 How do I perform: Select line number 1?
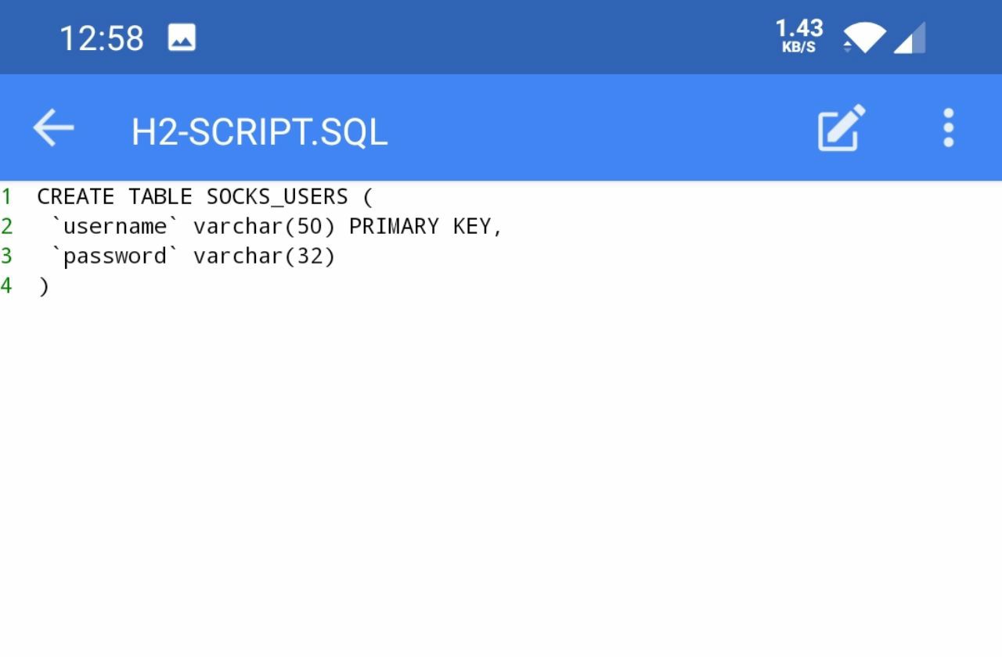coord(6,196)
